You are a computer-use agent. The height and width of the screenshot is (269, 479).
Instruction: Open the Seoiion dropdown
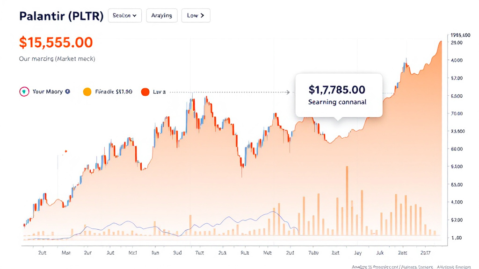click(x=124, y=15)
